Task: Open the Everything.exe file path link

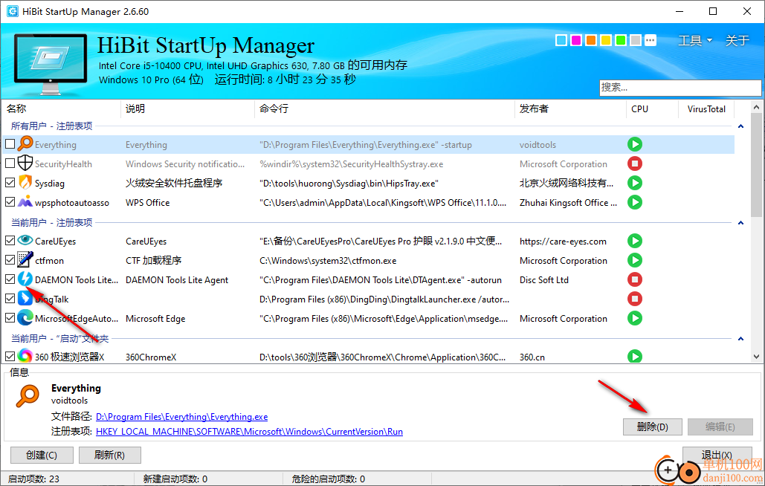Action: coord(181,417)
